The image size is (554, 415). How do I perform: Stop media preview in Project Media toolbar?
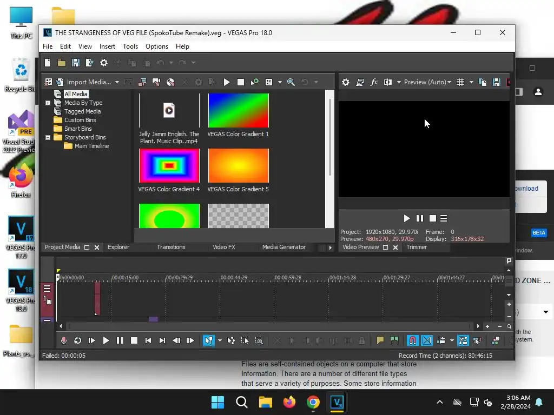tap(241, 82)
